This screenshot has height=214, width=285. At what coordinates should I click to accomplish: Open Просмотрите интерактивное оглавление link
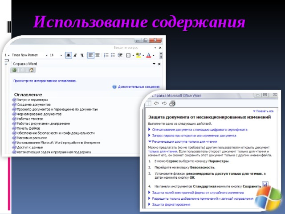tap(45, 81)
